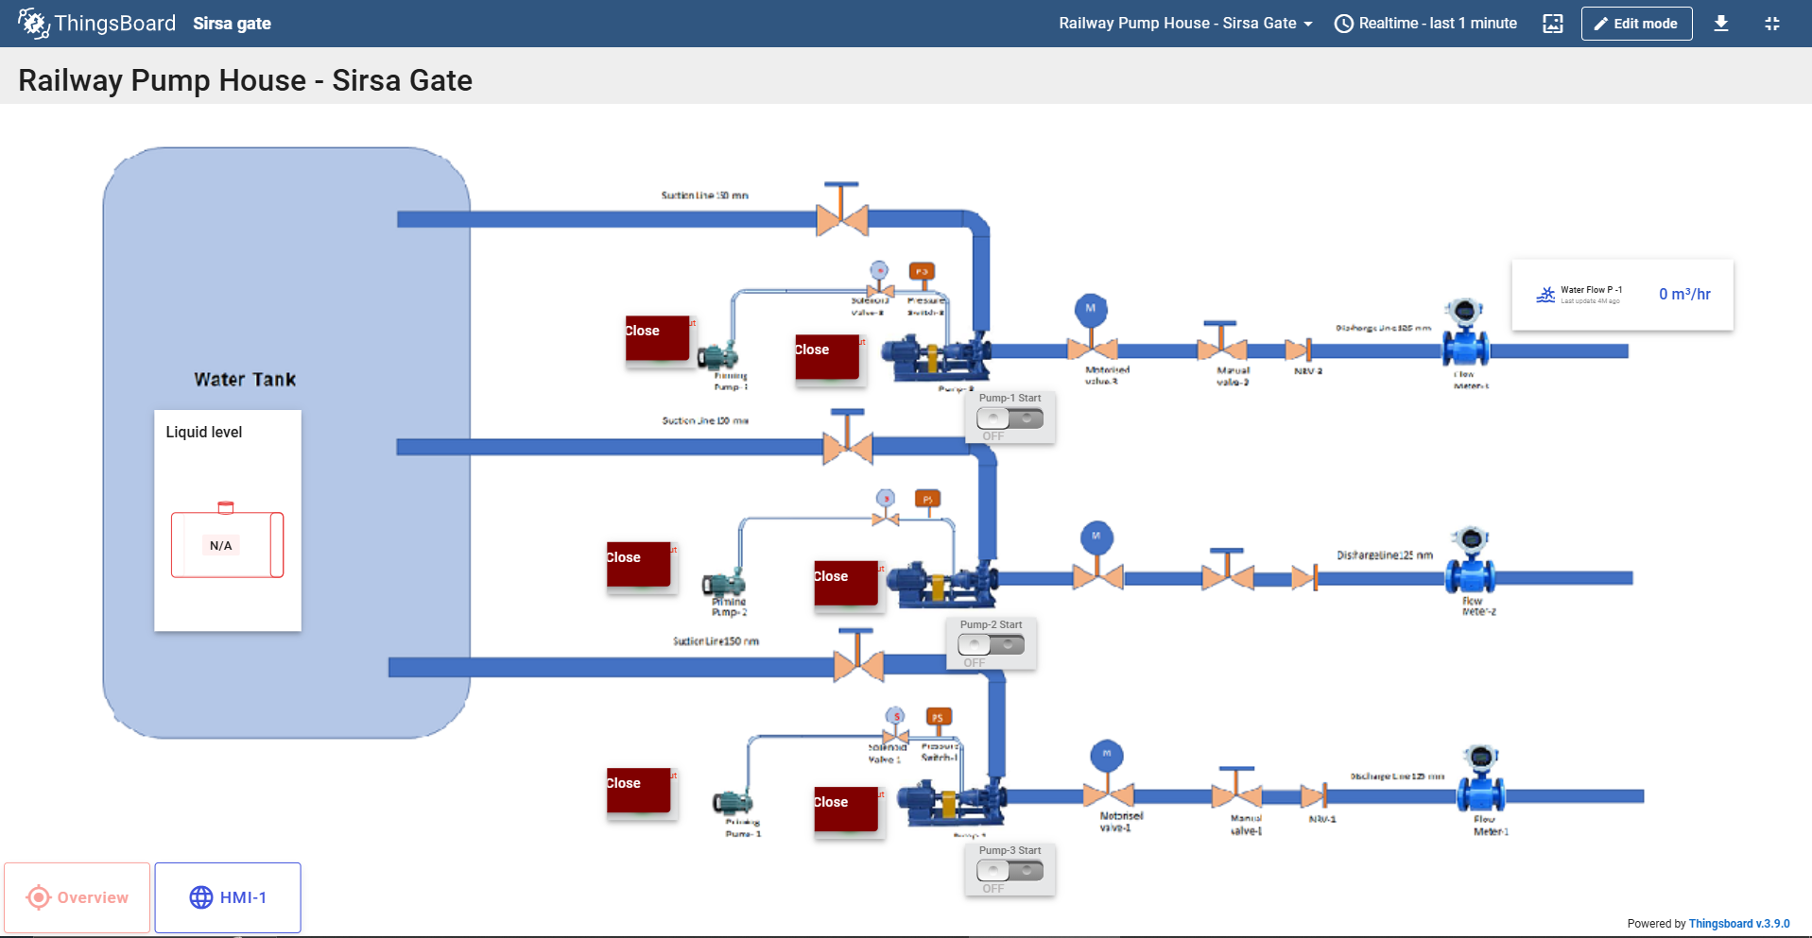Toggle the Pump-1 Start switch

point(1010,418)
